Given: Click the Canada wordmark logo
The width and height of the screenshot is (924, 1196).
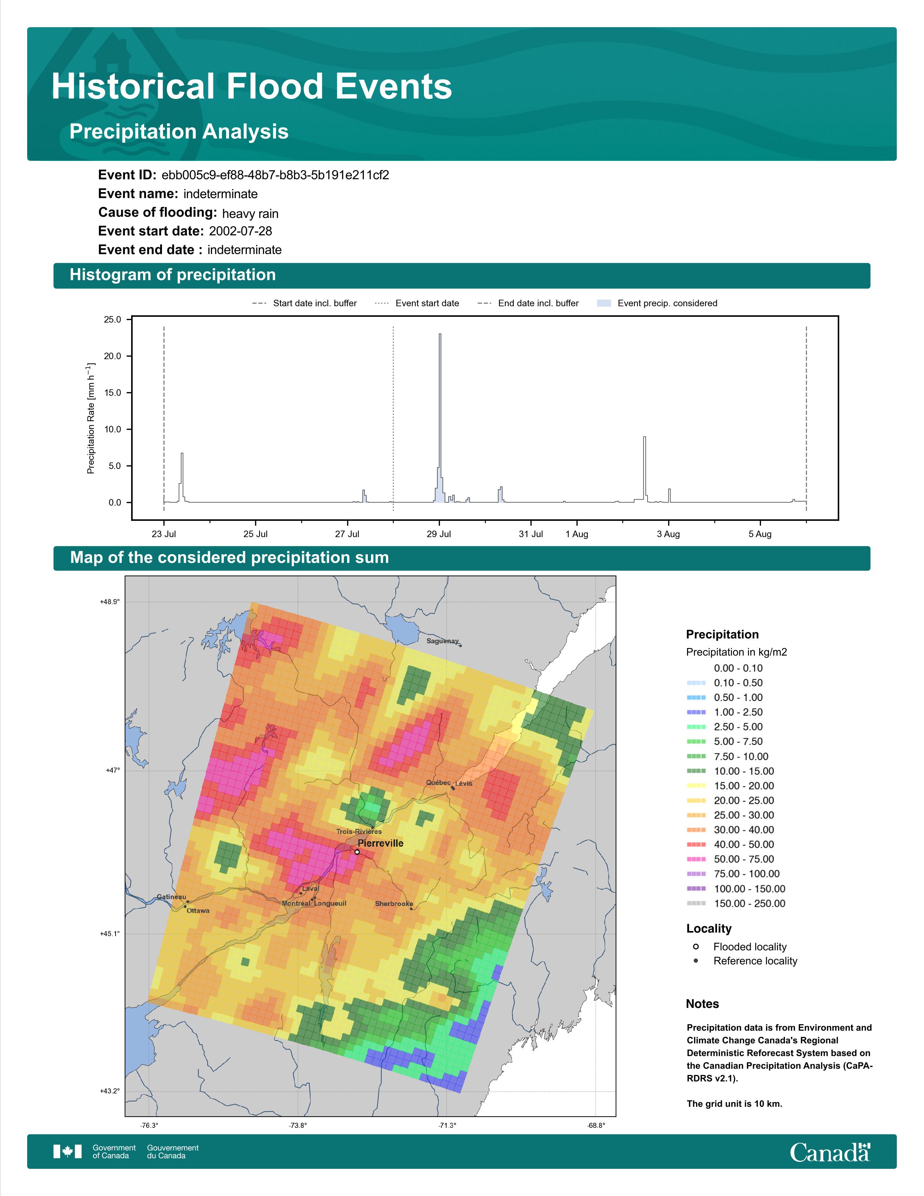Looking at the screenshot, I should click(x=830, y=1152).
